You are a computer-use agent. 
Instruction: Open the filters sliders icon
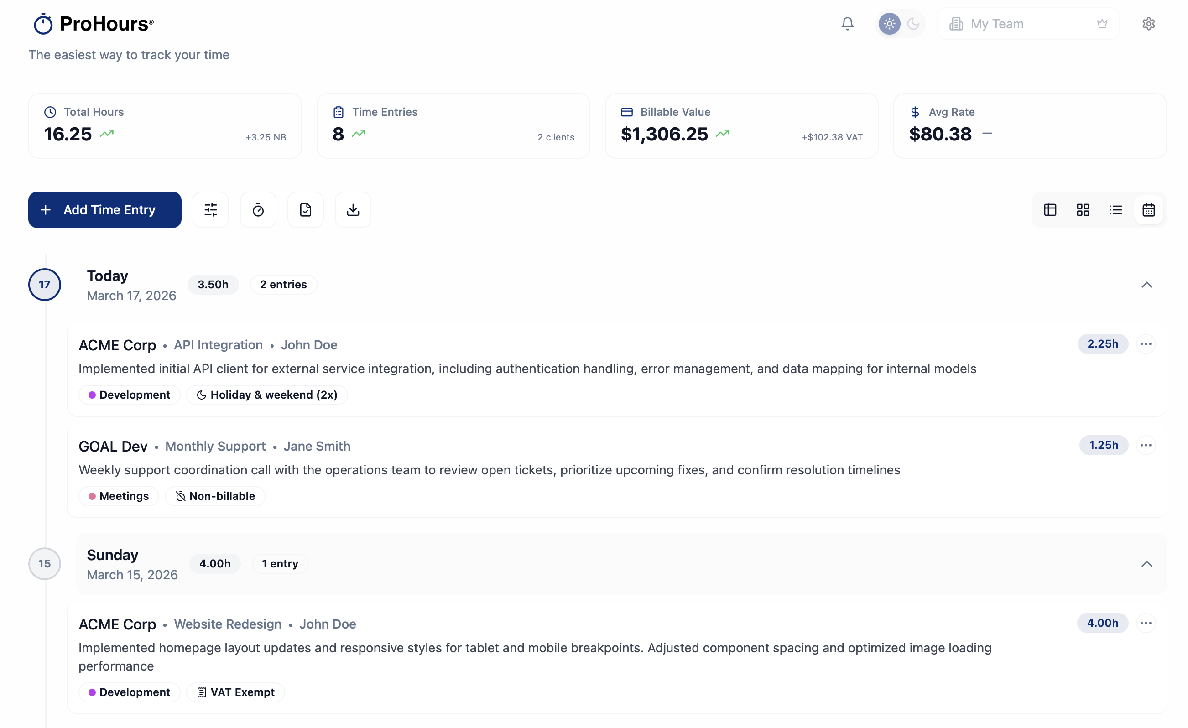pos(211,210)
